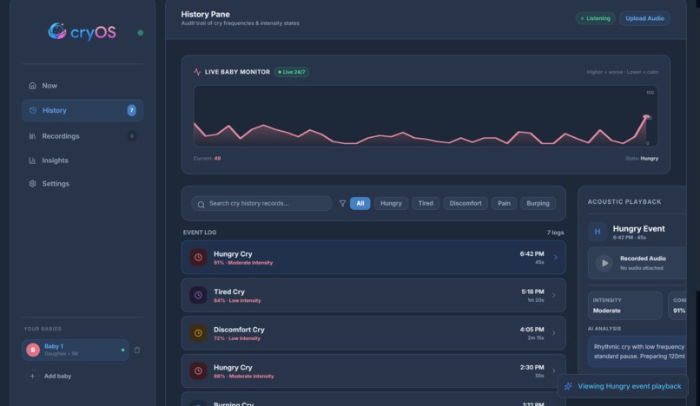The width and height of the screenshot is (700, 406).
Task: Expand the 6:42 PM Hungry Cry chevron
Action: [555, 258]
